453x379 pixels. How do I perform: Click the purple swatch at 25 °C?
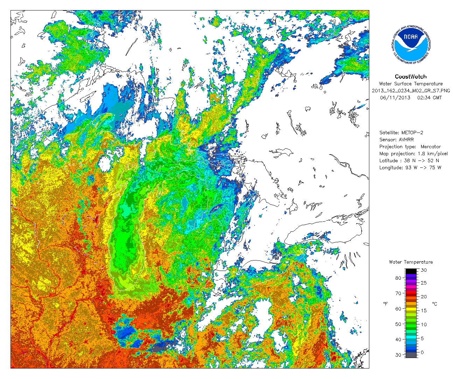[x=411, y=281]
